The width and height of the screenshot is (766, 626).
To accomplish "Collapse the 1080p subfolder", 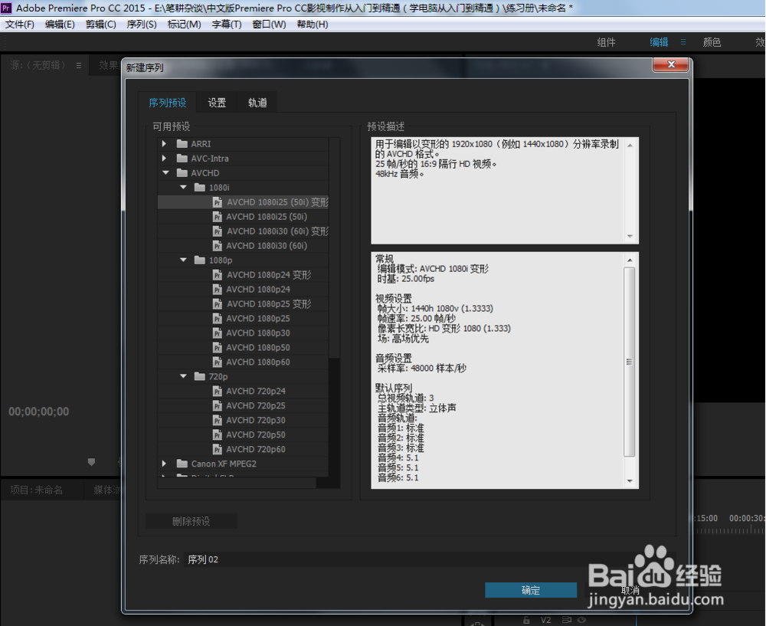I will (x=184, y=260).
